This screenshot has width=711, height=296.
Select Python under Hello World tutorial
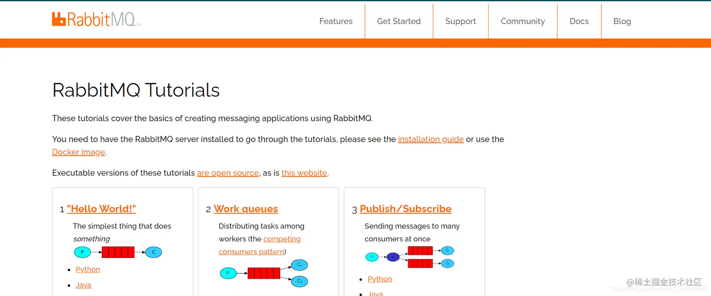coord(88,270)
